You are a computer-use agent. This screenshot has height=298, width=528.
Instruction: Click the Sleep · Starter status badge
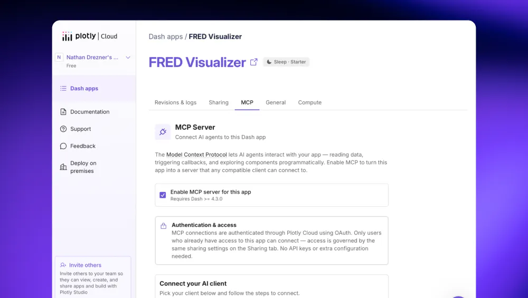point(286,62)
